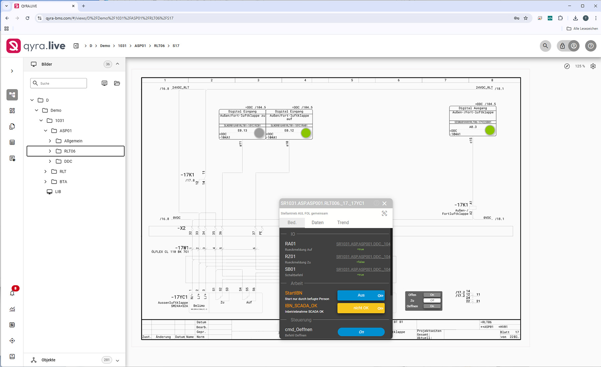Switch to the Trend tab

tap(343, 223)
